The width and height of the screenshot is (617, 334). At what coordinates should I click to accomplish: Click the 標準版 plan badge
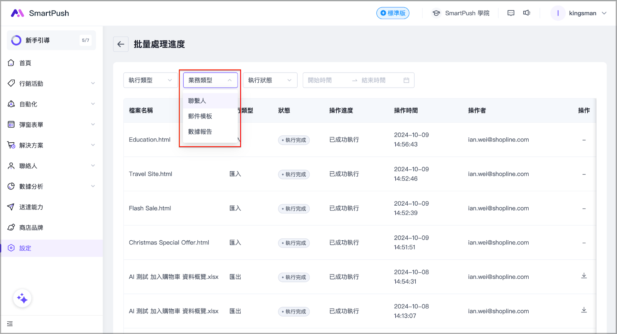point(393,13)
